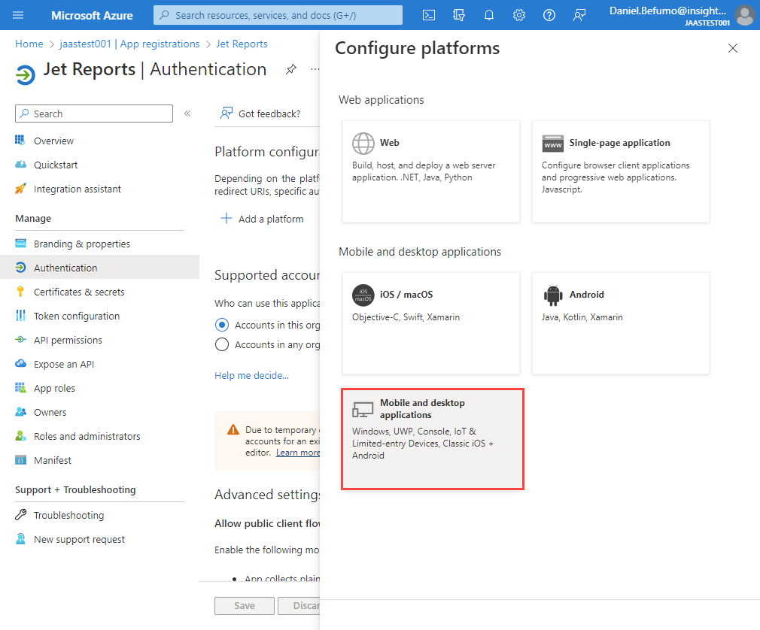Open the New support request icon
Screen dimensions: 760x630
tap(20, 539)
